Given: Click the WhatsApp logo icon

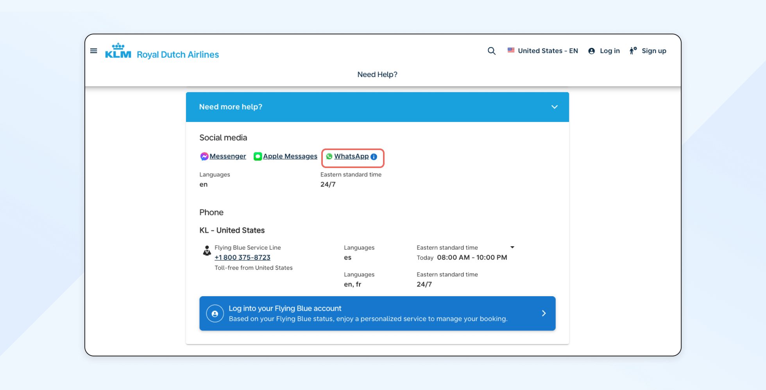Looking at the screenshot, I should (329, 156).
